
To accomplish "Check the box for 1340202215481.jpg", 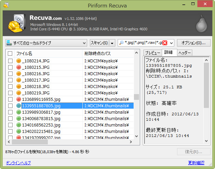I will click(x=10, y=131).
